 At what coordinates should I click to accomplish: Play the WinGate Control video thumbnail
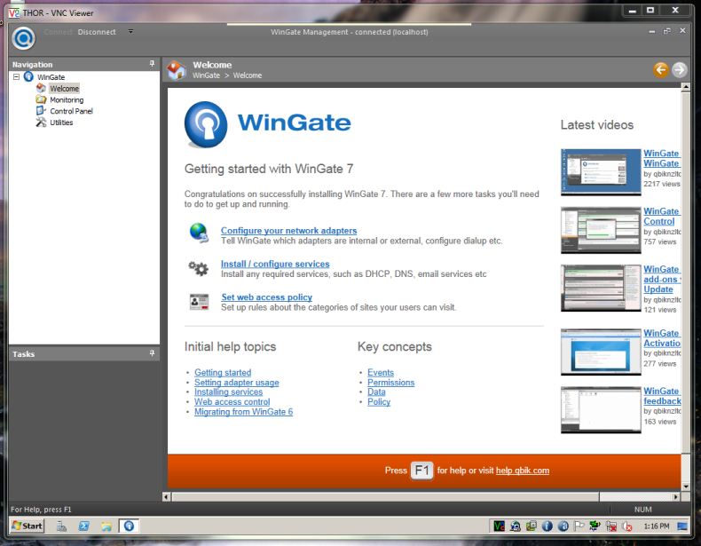pos(601,230)
